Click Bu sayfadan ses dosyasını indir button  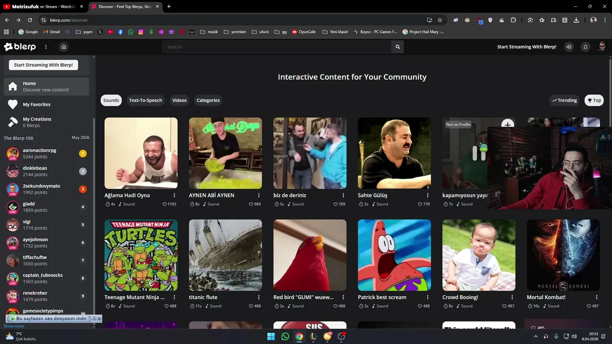point(48,319)
